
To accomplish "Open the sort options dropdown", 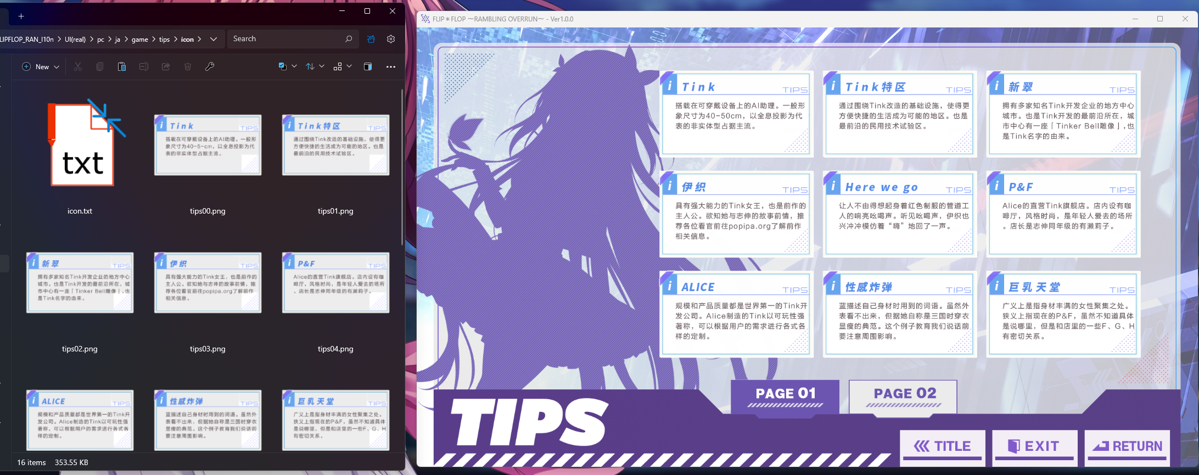I will click(315, 66).
